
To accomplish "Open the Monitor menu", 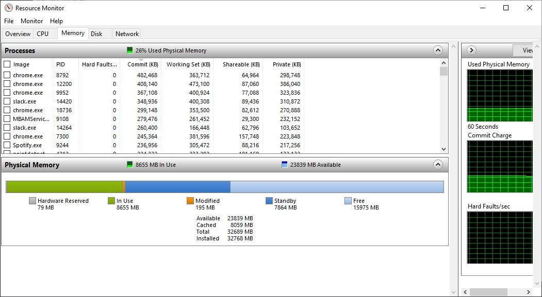I will tap(31, 21).
